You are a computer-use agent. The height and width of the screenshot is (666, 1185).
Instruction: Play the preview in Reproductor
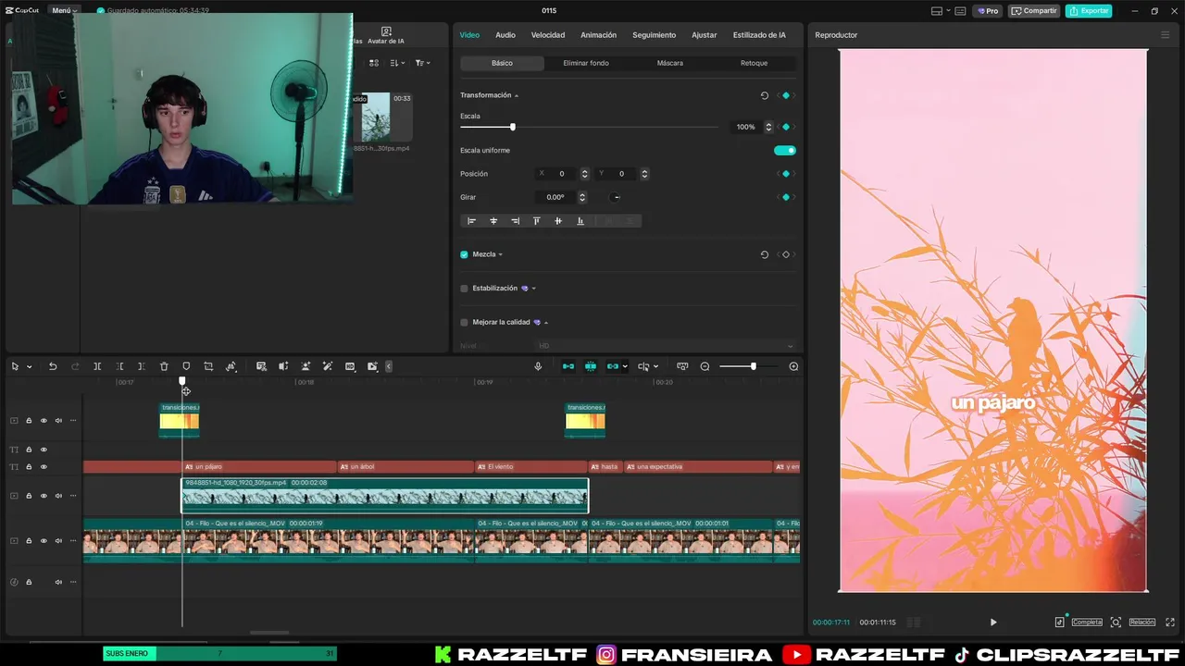point(993,623)
